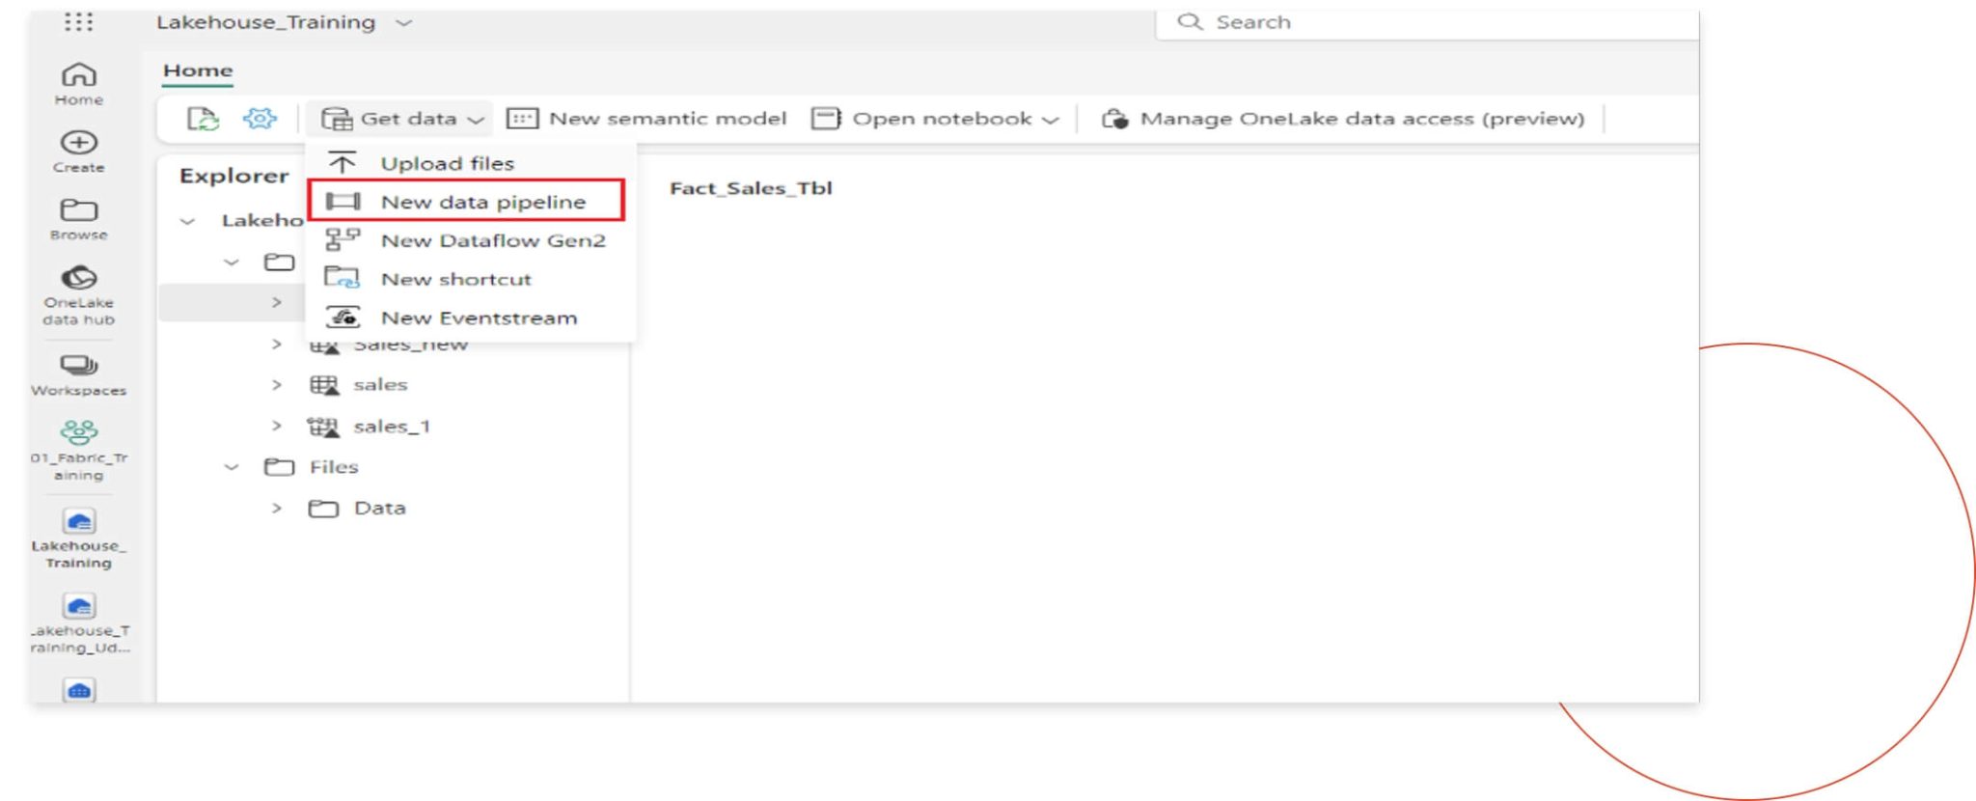Open Browse in the left sidebar
Image resolution: width=1976 pixels, height=801 pixels.
(79, 219)
